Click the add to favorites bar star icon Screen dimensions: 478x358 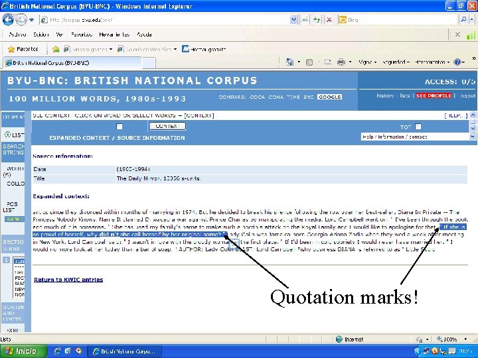point(56,49)
